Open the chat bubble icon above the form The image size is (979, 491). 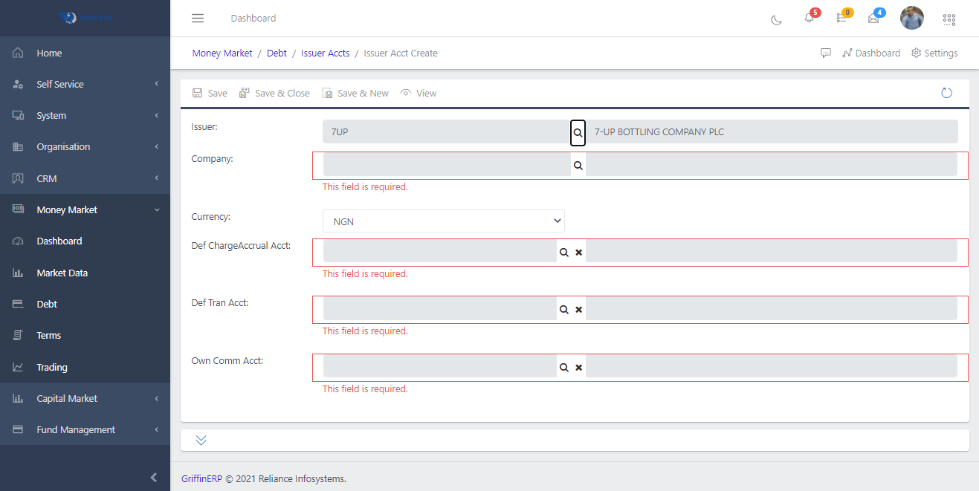tap(826, 53)
